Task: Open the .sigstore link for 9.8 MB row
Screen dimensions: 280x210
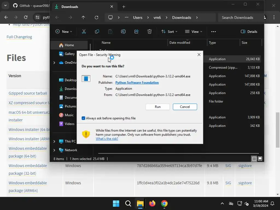Action: click(x=245, y=183)
